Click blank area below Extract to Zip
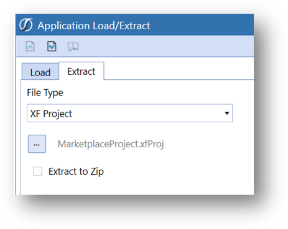288x229 pixels. (x=137, y=186)
